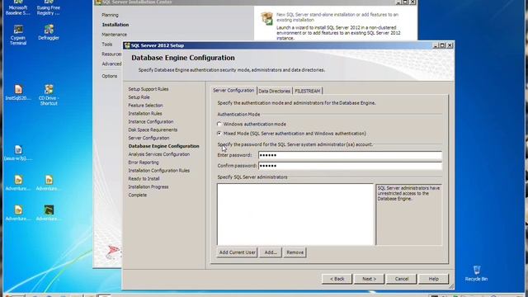Click the Enter password field
The width and height of the screenshot is (528, 297).
350,155
